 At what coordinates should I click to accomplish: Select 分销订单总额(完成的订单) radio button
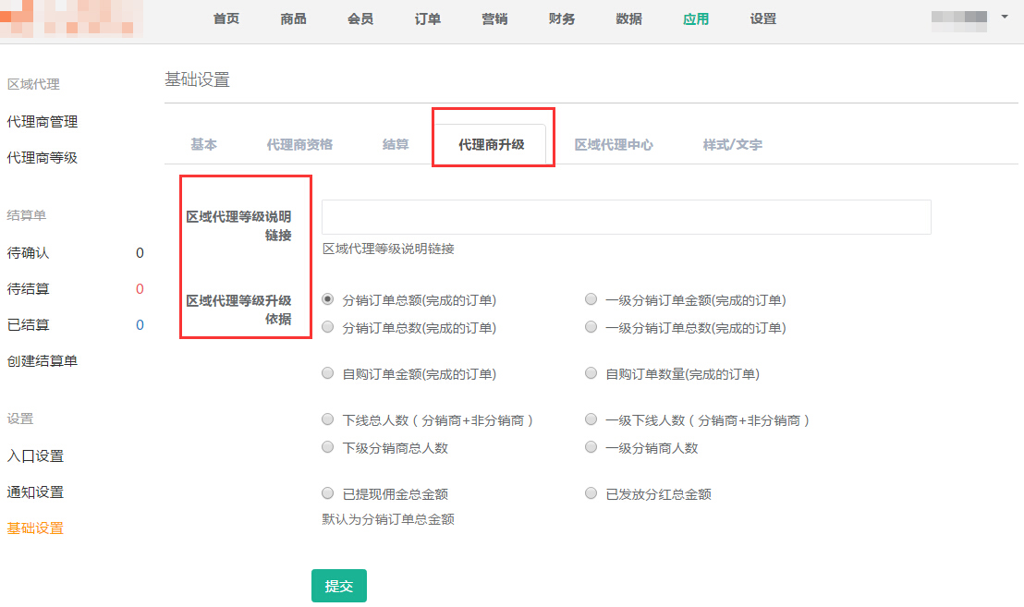(328, 299)
